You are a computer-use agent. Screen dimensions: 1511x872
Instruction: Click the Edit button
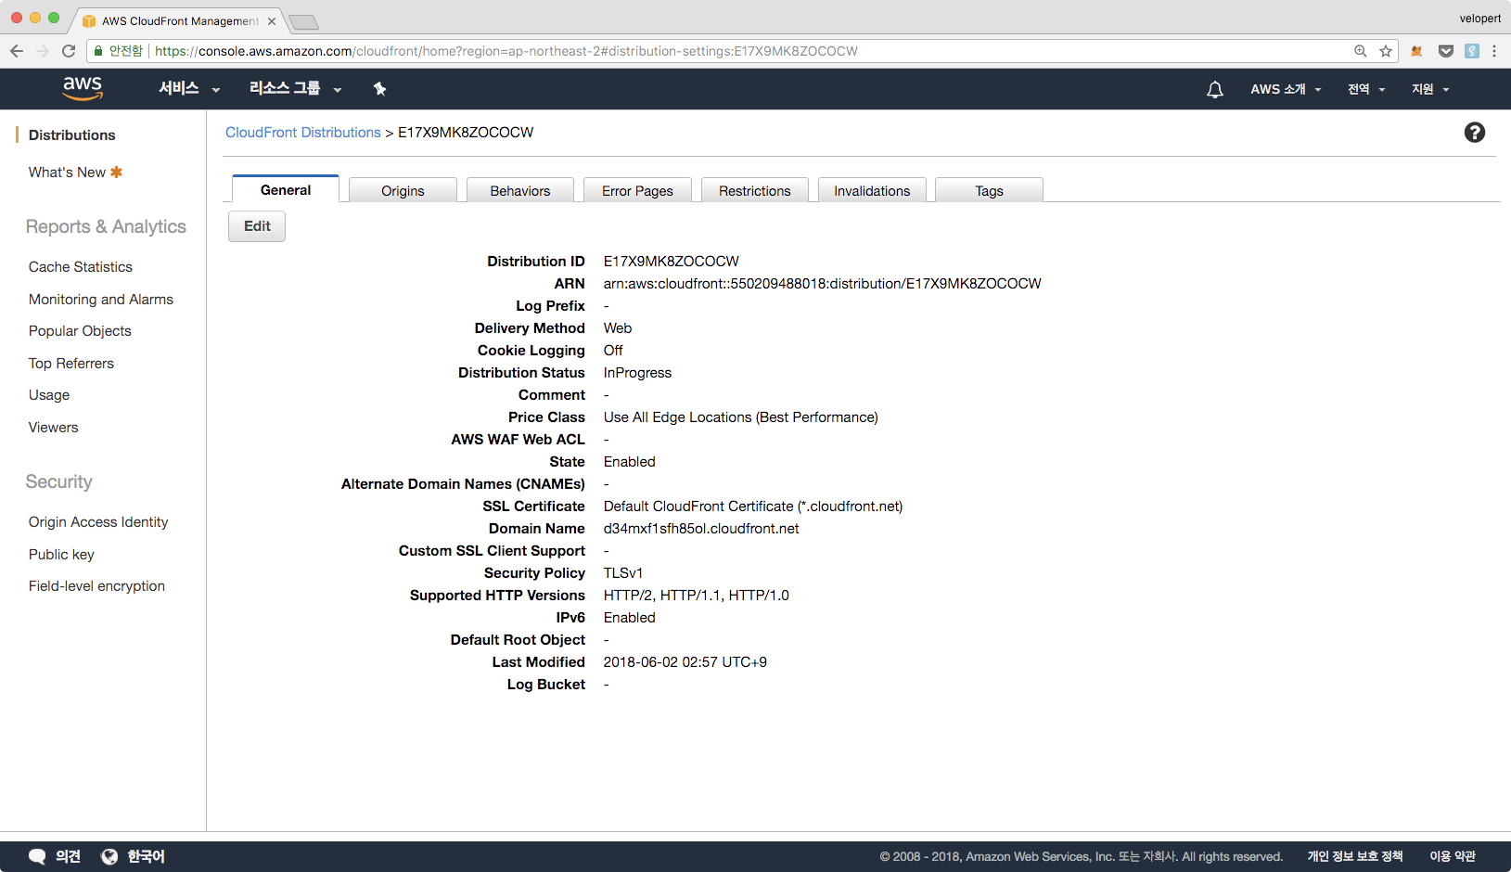257,226
